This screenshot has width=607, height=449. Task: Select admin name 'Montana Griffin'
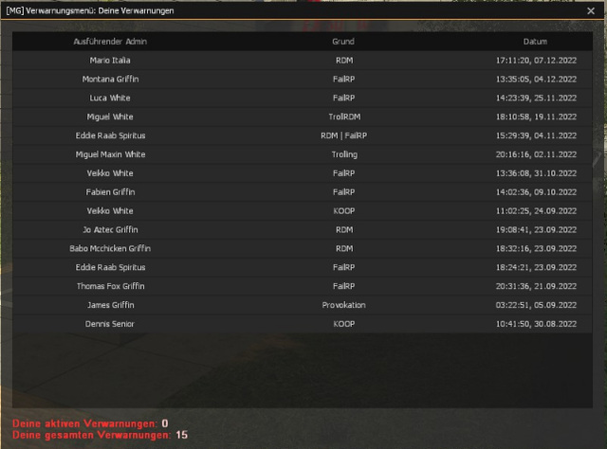point(110,80)
